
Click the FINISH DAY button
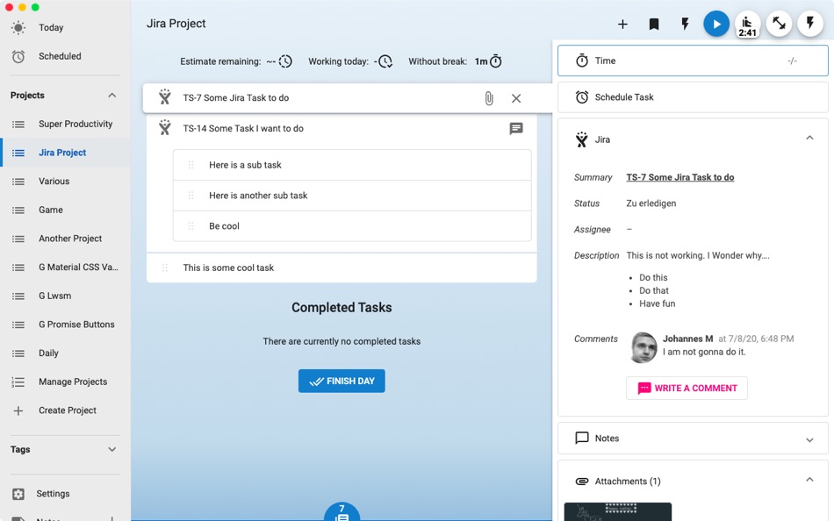click(342, 382)
